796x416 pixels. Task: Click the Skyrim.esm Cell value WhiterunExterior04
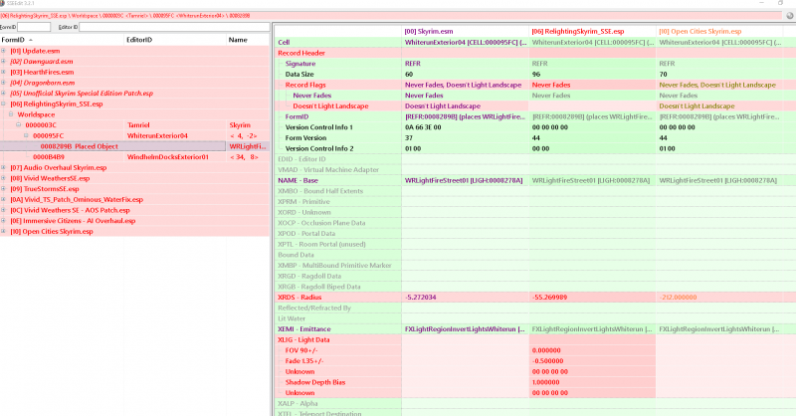click(465, 42)
